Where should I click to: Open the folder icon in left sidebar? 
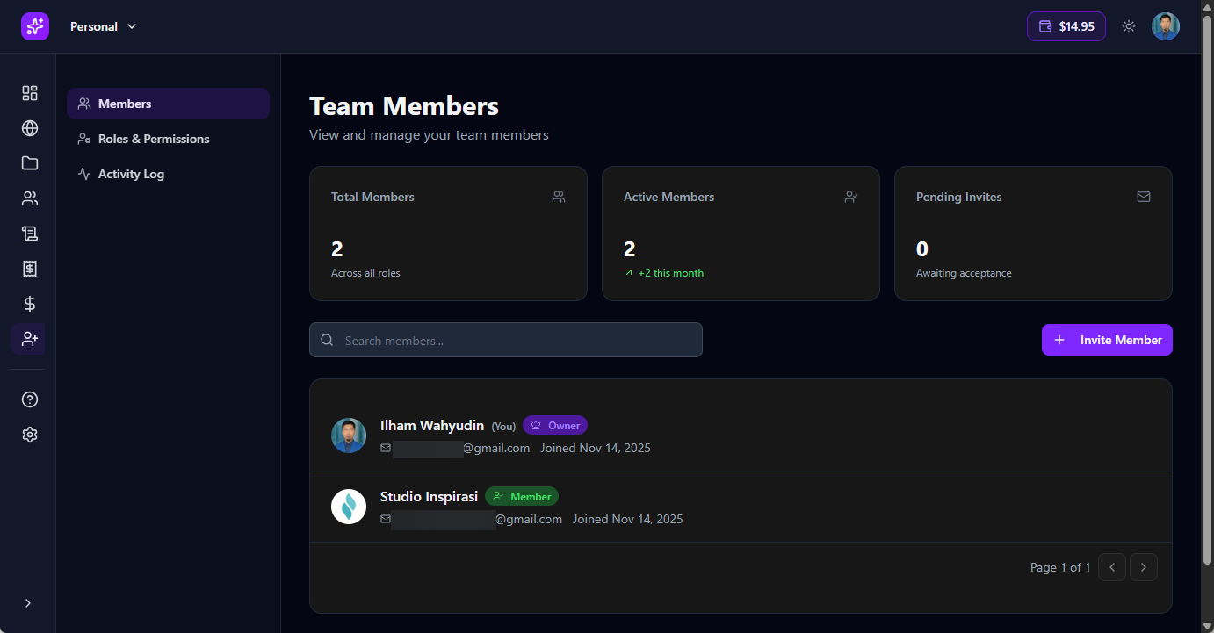(x=30, y=163)
